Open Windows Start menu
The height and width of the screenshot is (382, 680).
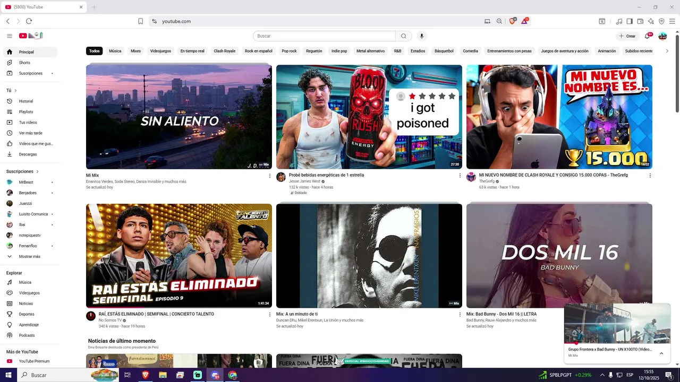[8, 375]
